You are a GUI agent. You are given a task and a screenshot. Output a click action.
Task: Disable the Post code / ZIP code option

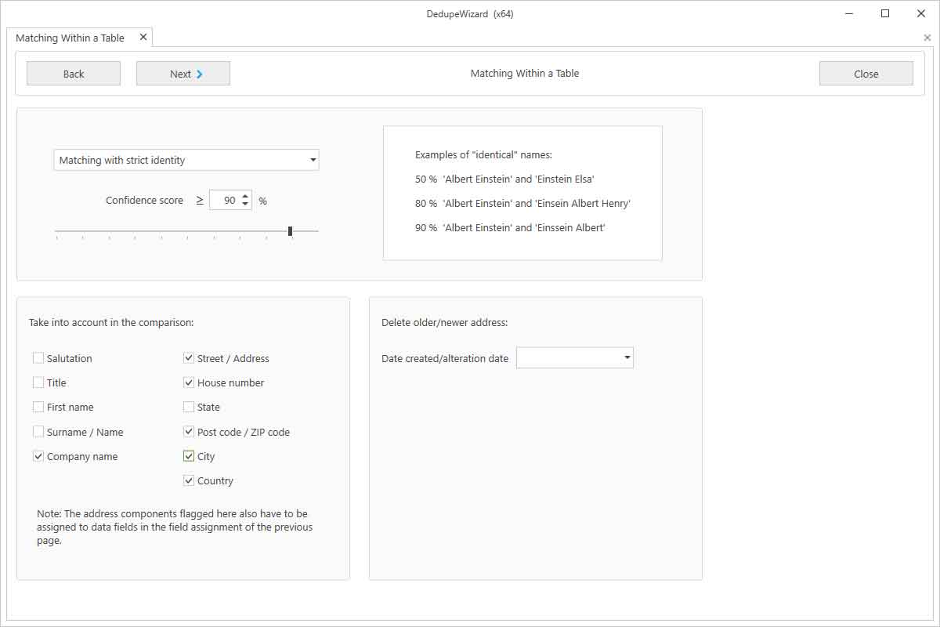coord(188,431)
